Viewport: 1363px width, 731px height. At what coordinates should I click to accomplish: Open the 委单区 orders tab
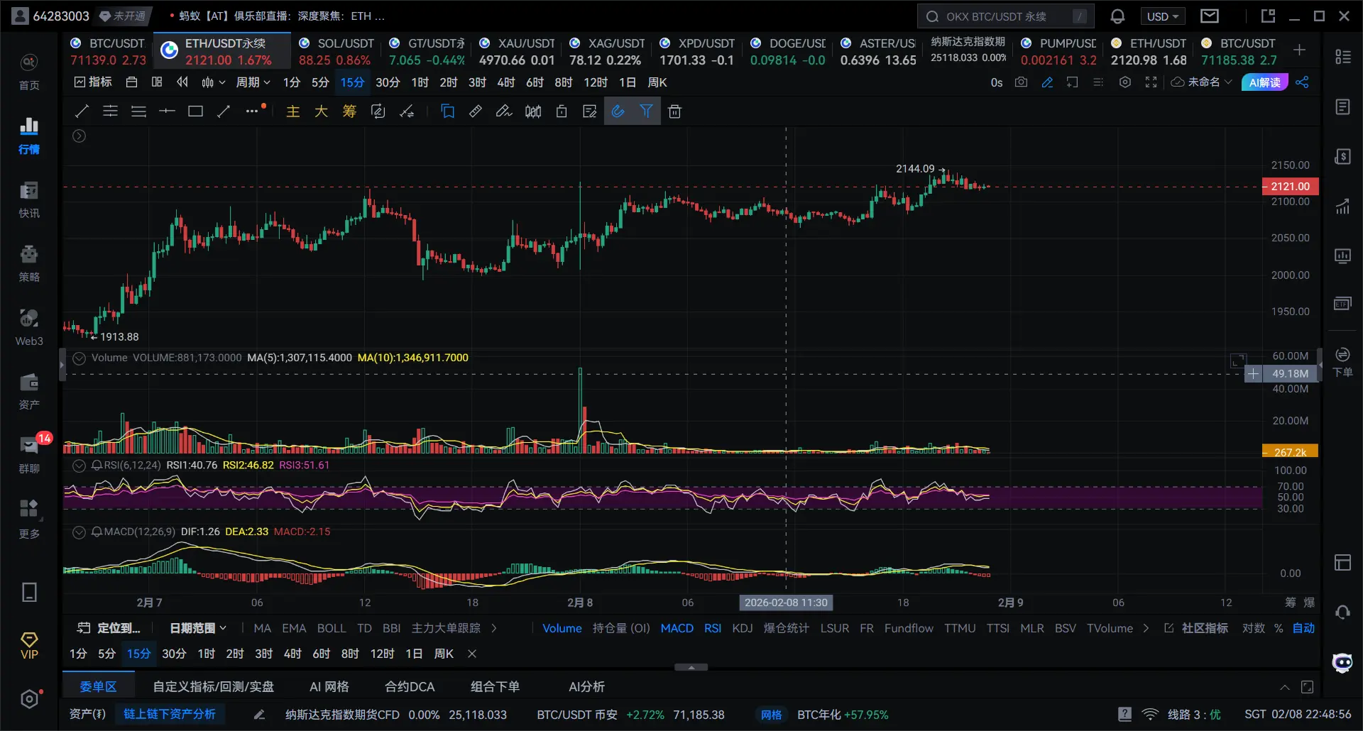click(98, 686)
